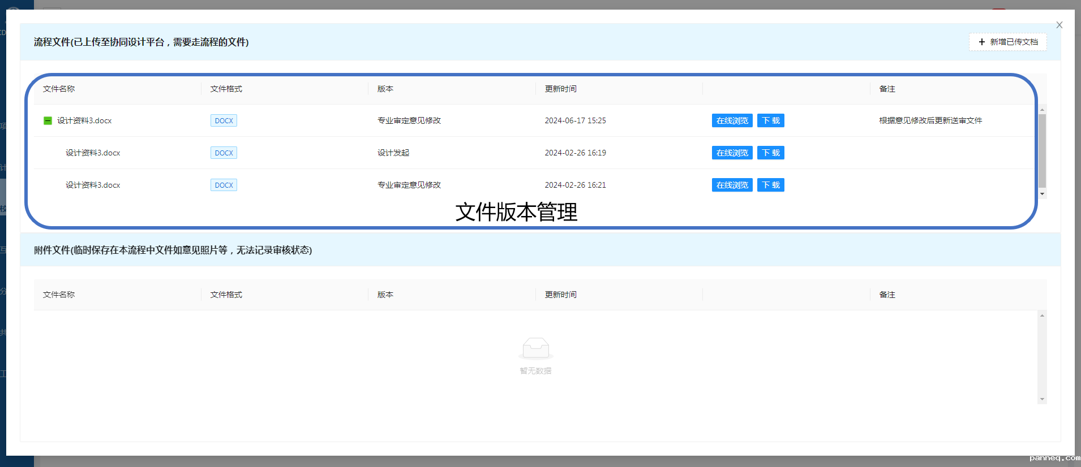Download the 2024-02-26 16:21 file version
This screenshot has height=467, width=1081.
coord(770,185)
